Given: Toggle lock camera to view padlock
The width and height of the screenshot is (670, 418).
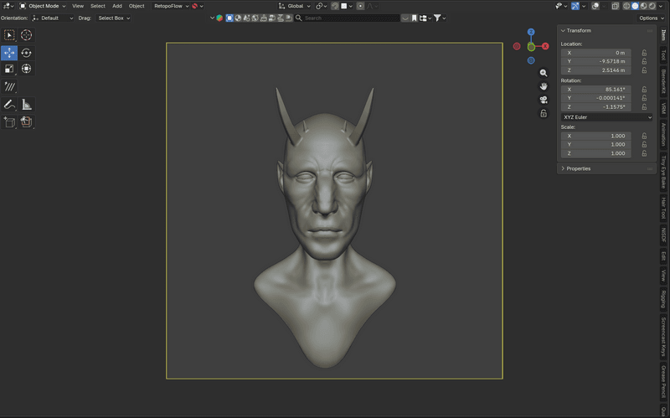Looking at the screenshot, I should (544, 113).
